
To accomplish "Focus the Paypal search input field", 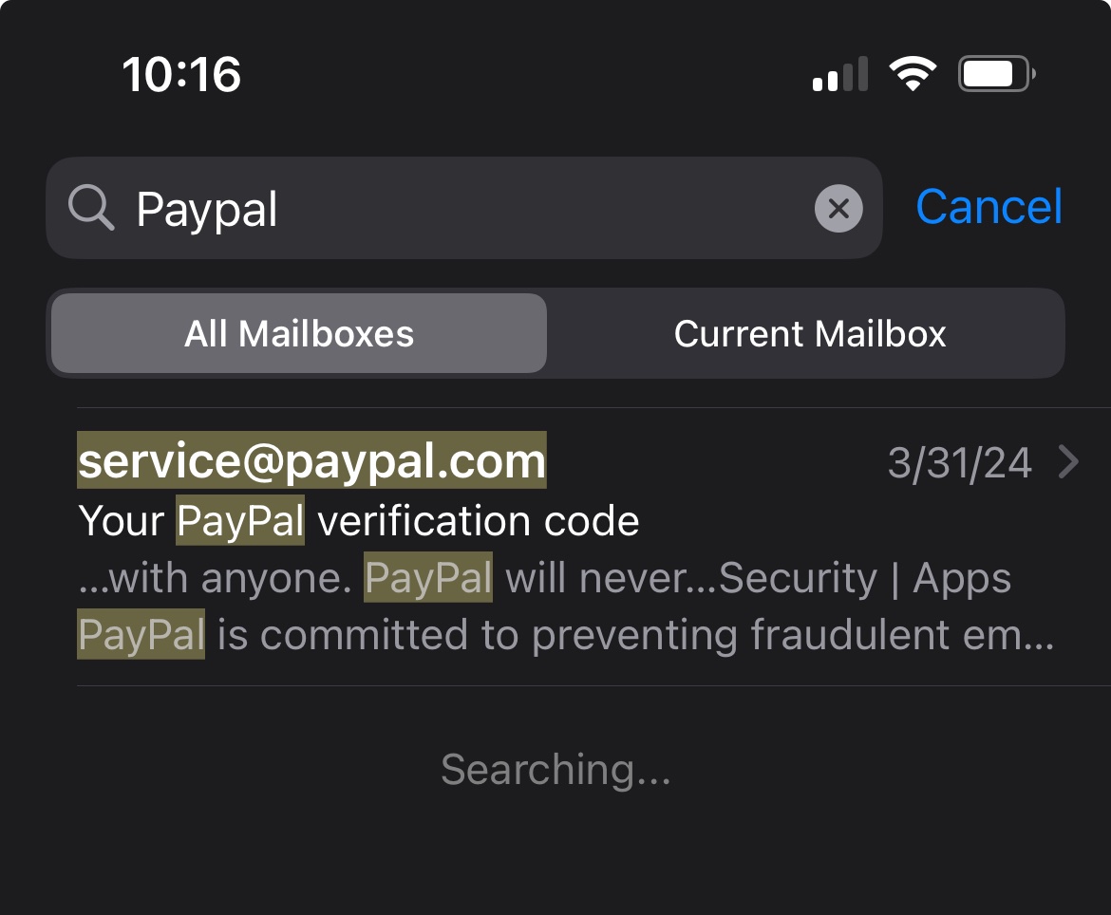I will [x=464, y=208].
